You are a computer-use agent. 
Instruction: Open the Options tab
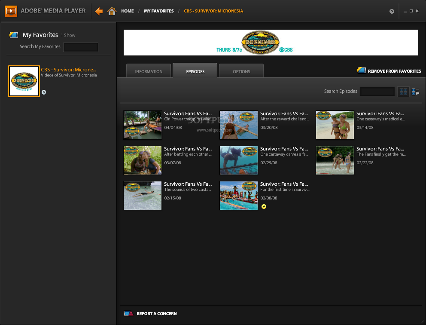pyautogui.click(x=241, y=71)
